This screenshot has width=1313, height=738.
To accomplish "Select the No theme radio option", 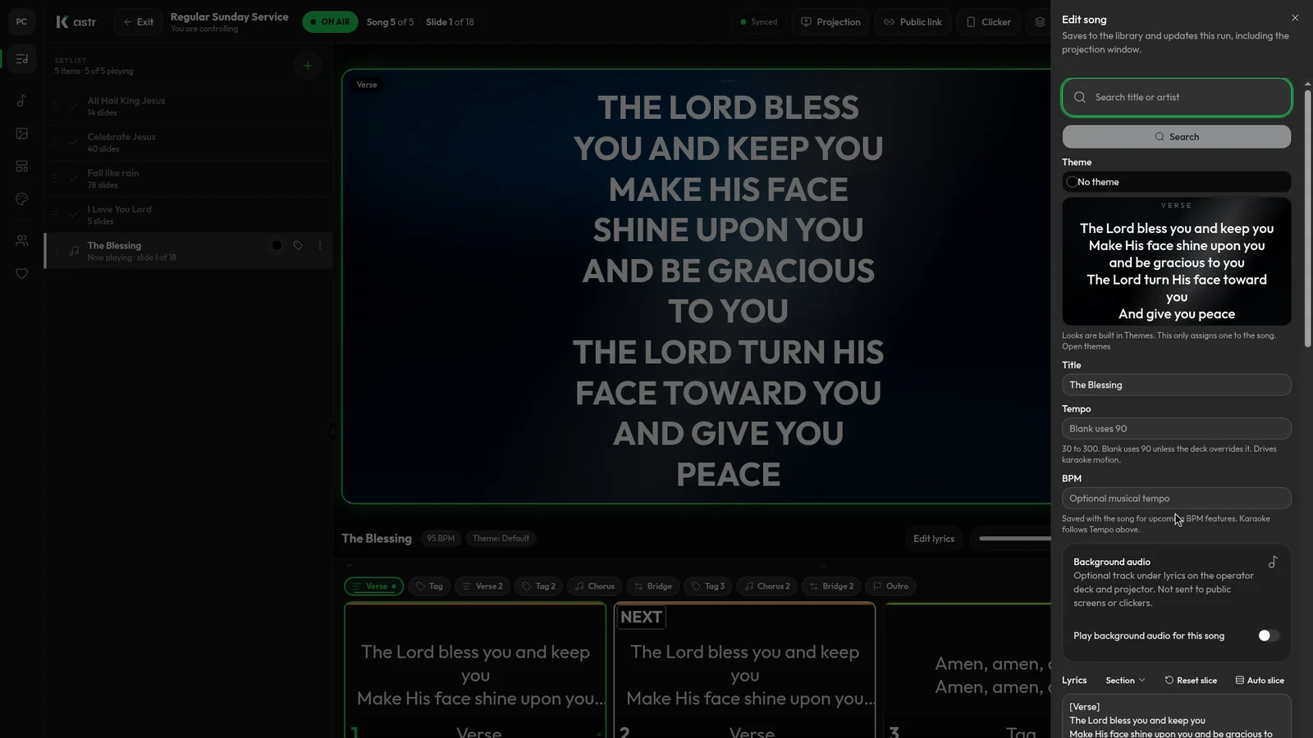I will click(x=1072, y=182).
